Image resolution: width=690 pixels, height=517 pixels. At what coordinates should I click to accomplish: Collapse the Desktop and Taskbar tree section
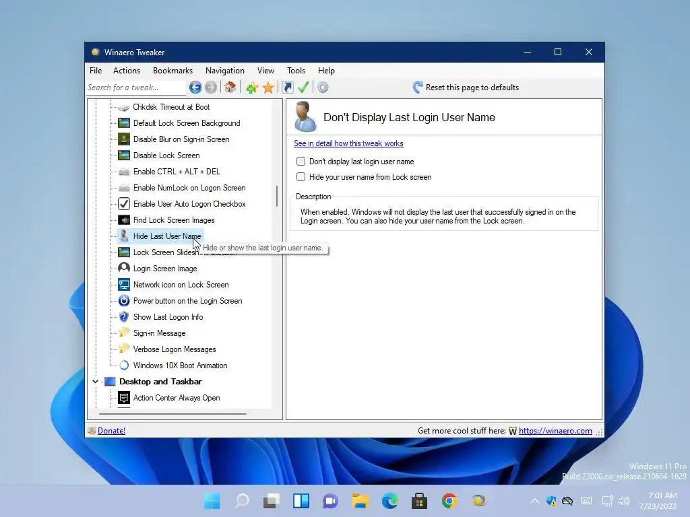(x=96, y=382)
